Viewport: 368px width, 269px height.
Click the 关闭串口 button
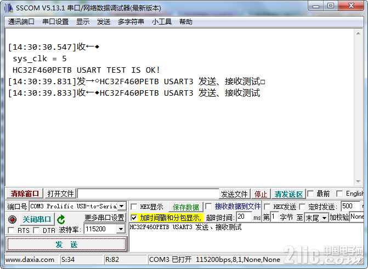click(x=37, y=219)
